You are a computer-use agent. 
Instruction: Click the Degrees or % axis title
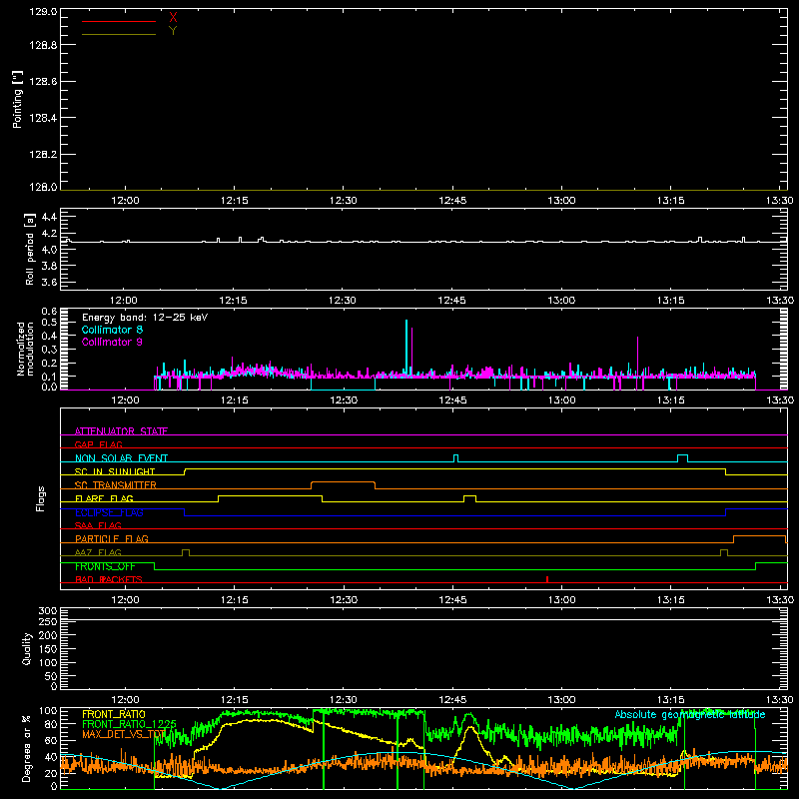click(x=26, y=748)
